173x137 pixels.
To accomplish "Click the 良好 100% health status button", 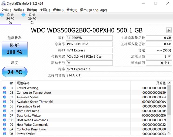I will [14, 49].
